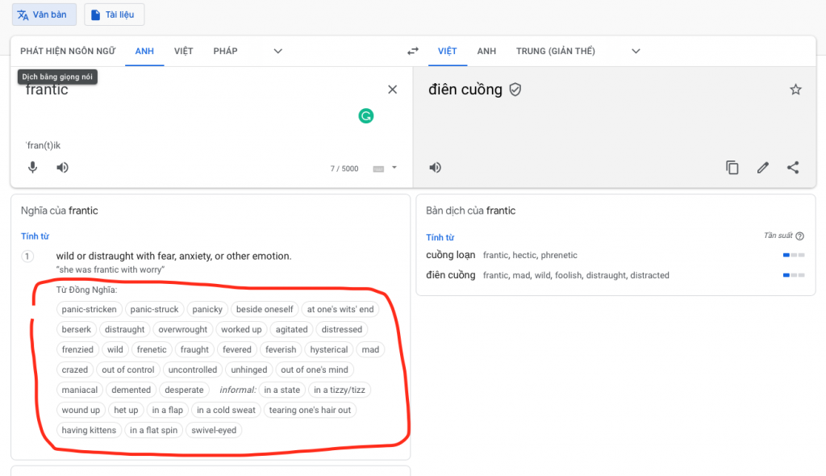Swap source and target languages
The image size is (826, 476).
413,51
